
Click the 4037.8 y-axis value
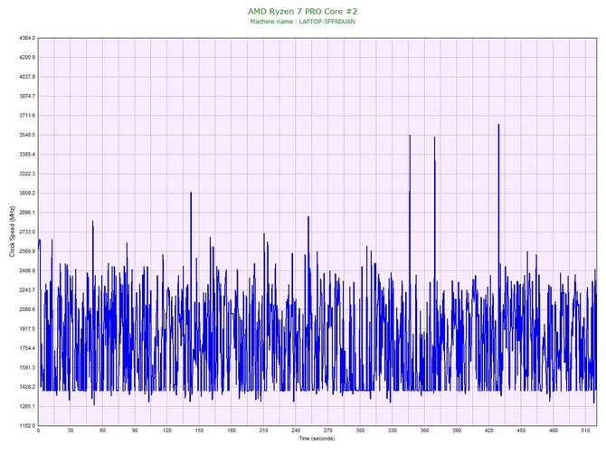click(x=27, y=77)
